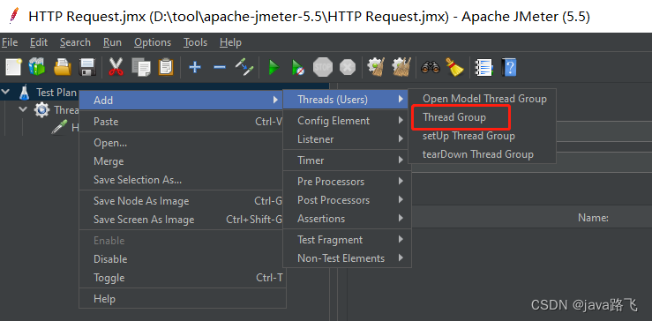Screen dimensions: 652x321
Task: Click the New test plan icon
Action: (x=13, y=66)
